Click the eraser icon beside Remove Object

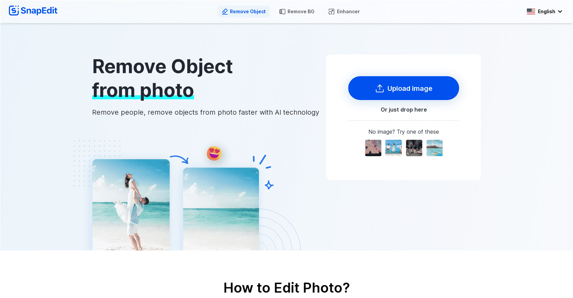[225, 12]
